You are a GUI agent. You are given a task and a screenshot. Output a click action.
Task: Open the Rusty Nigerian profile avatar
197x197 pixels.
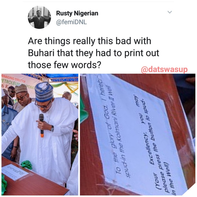(39, 17)
